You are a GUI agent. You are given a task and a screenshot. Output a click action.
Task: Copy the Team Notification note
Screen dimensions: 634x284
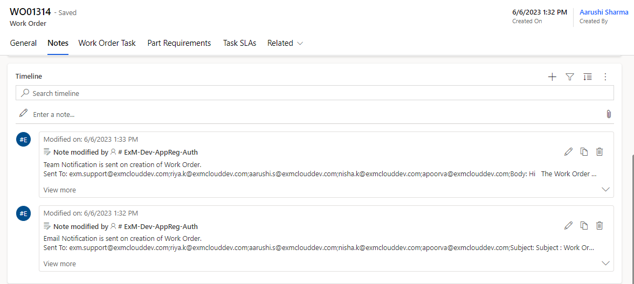click(584, 152)
